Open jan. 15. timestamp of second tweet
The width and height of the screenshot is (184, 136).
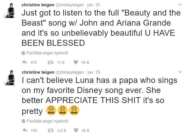pyautogui.click(x=95, y=72)
